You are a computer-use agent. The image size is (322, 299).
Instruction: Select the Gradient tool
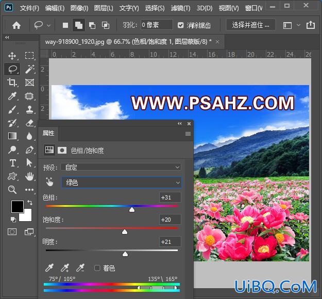(12, 136)
